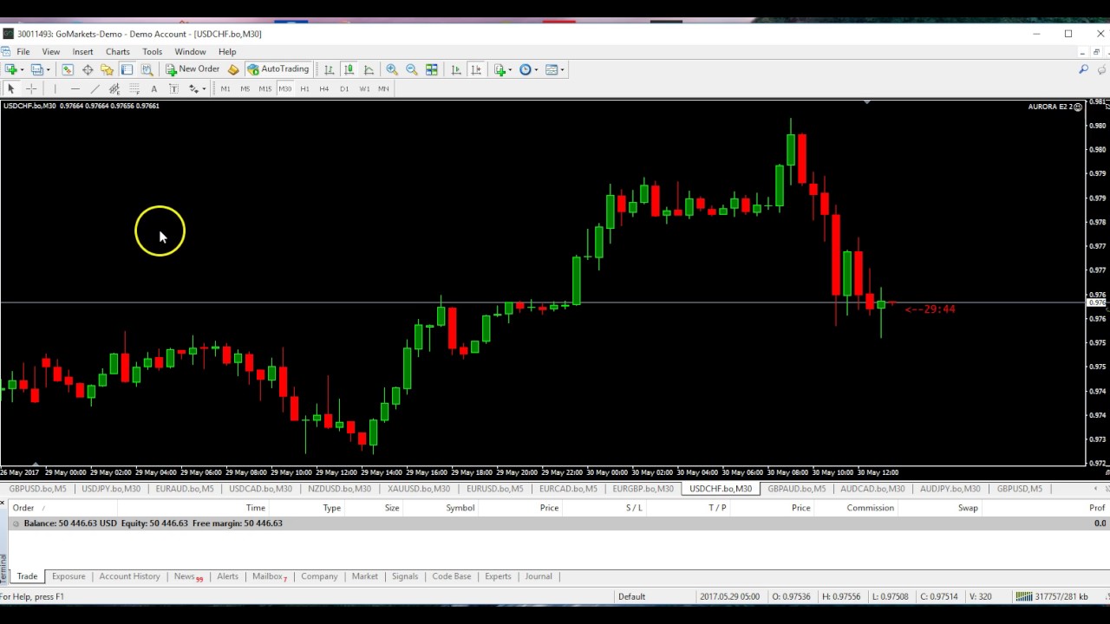Open search magnifier icon in toolbar

coord(1083,69)
